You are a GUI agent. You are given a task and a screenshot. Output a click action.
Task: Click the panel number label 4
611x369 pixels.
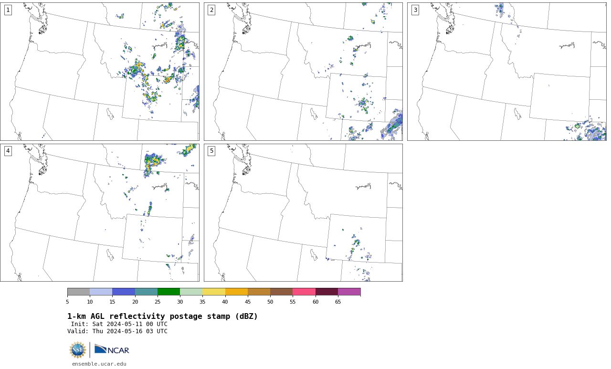[x=8, y=151]
